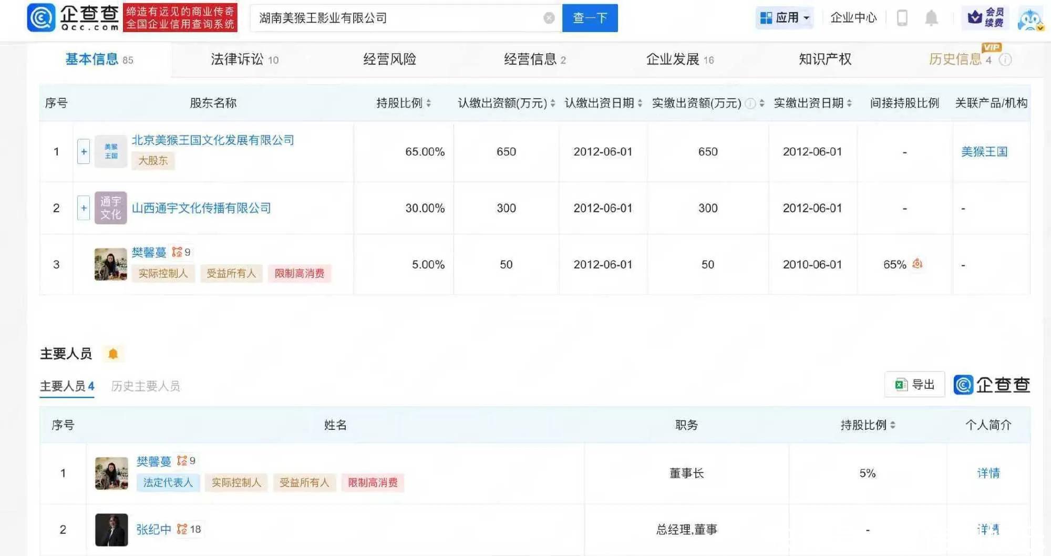Open 详情 link for 樊馨蔓
The height and width of the screenshot is (556, 1051).
988,473
